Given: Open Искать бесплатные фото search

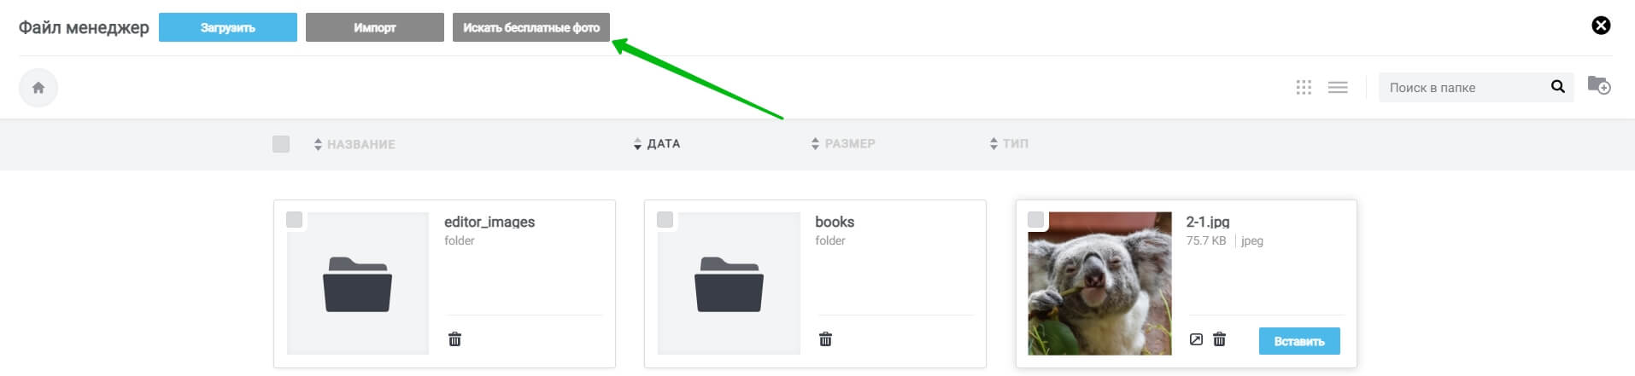Looking at the screenshot, I should pos(531,27).
